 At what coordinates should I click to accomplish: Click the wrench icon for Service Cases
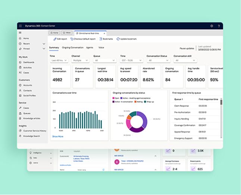[20, 108]
